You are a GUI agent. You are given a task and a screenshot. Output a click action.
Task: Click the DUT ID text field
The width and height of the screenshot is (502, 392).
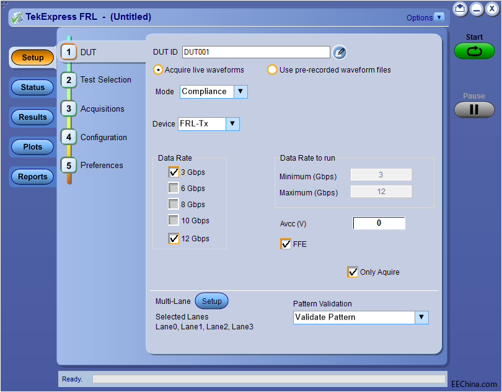pos(256,52)
